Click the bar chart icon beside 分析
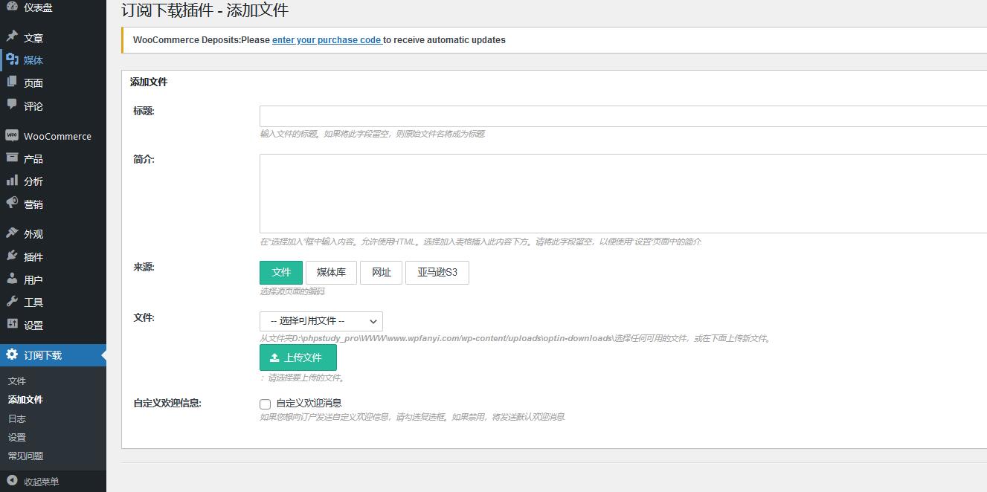The height and width of the screenshot is (492, 987). (12, 181)
